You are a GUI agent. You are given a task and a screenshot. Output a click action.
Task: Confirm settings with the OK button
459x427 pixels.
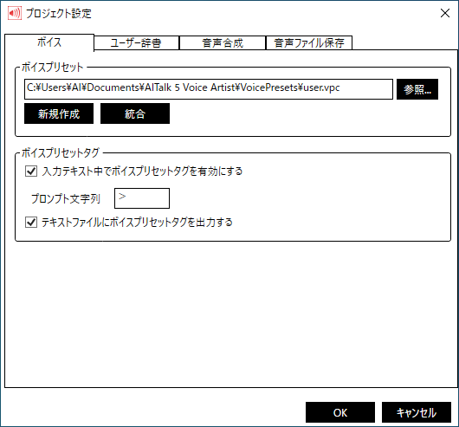(340, 412)
